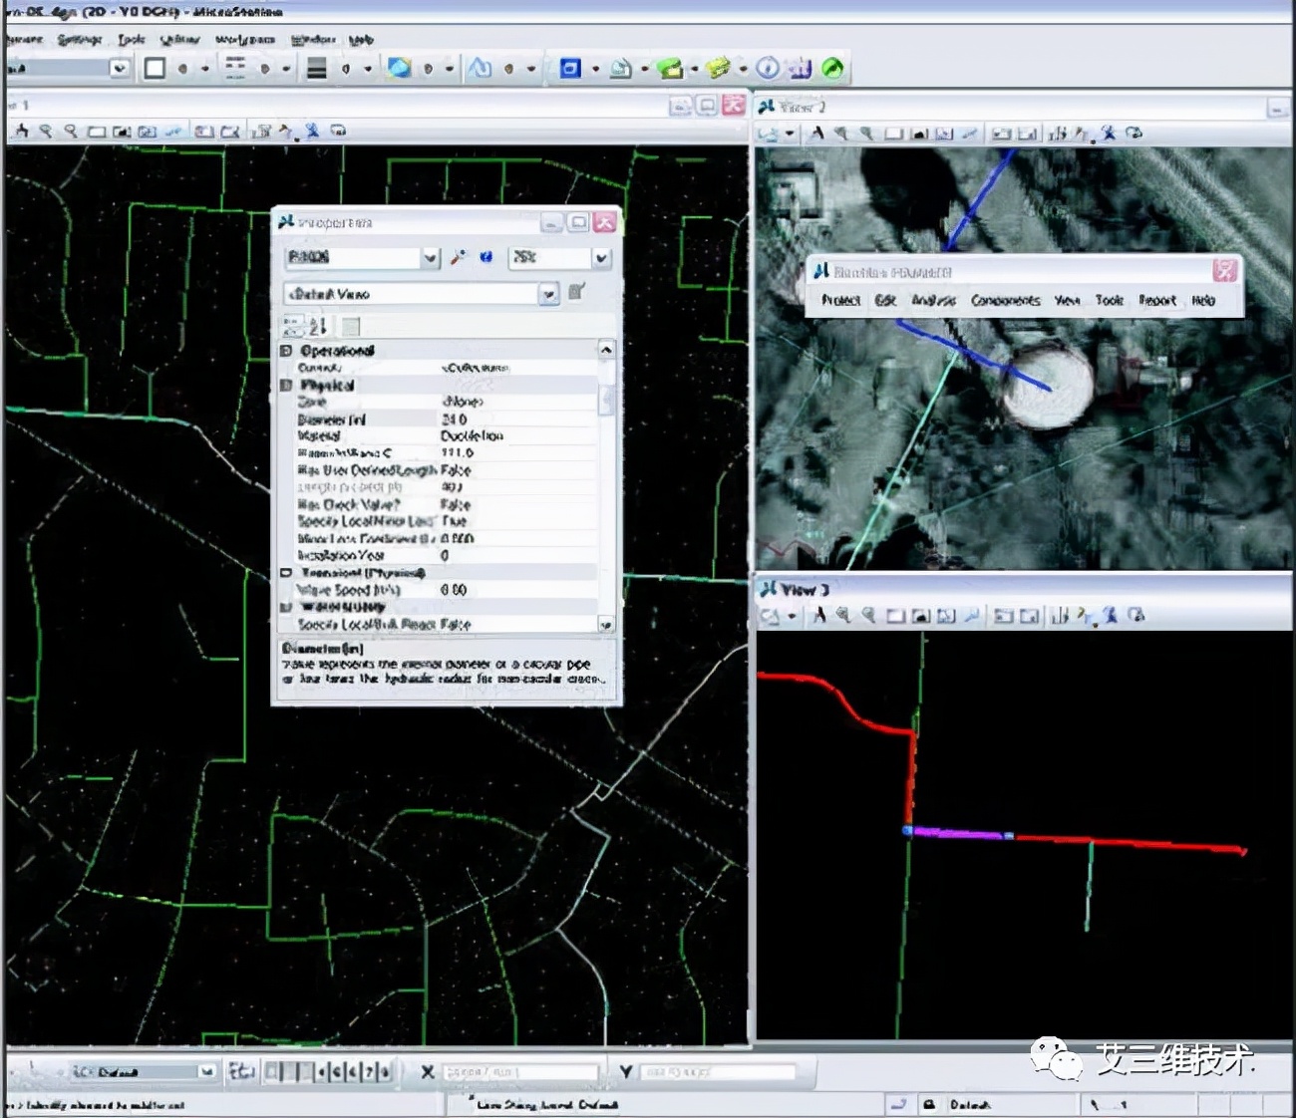Click the Zoom In icon in View 1 toolbar

tap(46, 132)
